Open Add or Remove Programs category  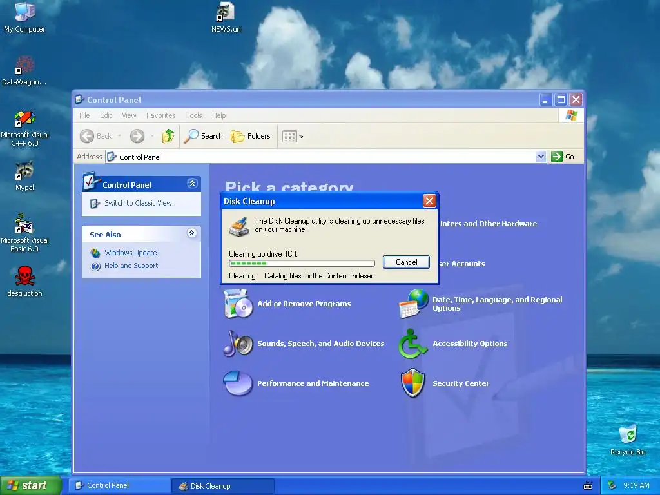[x=304, y=304]
